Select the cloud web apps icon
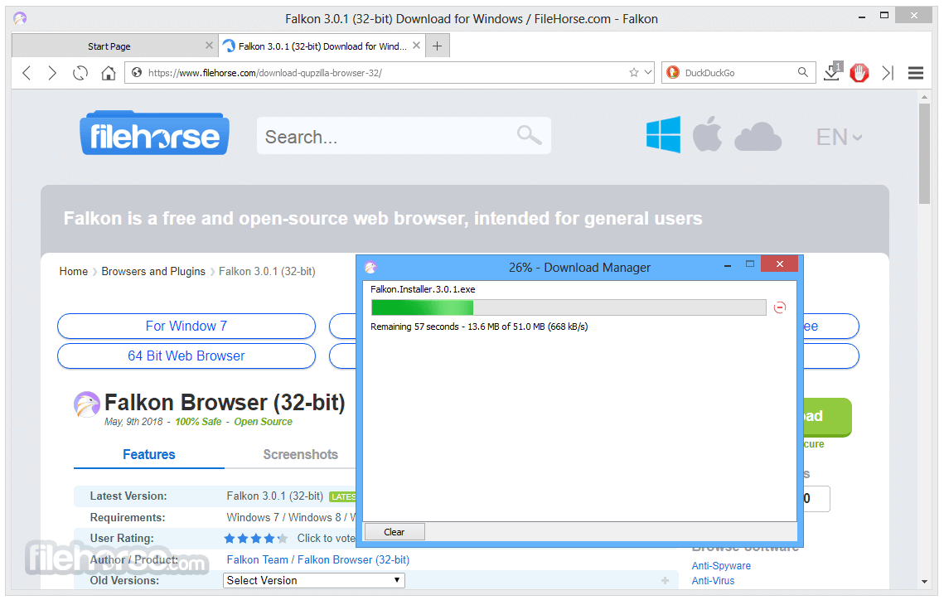Image resolution: width=944 pixels, height=600 pixels. pos(758,137)
